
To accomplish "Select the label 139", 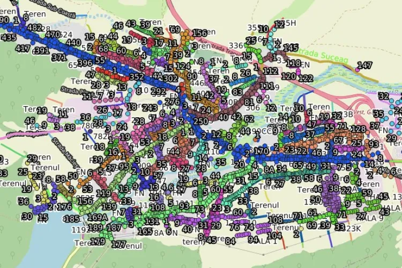I will tap(109, 206).
